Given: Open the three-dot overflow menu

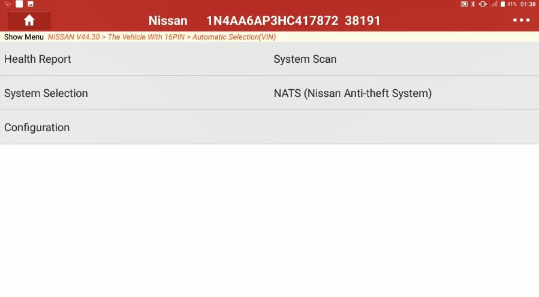Looking at the screenshot, I should pyautogui.click(x=521, y=20).
